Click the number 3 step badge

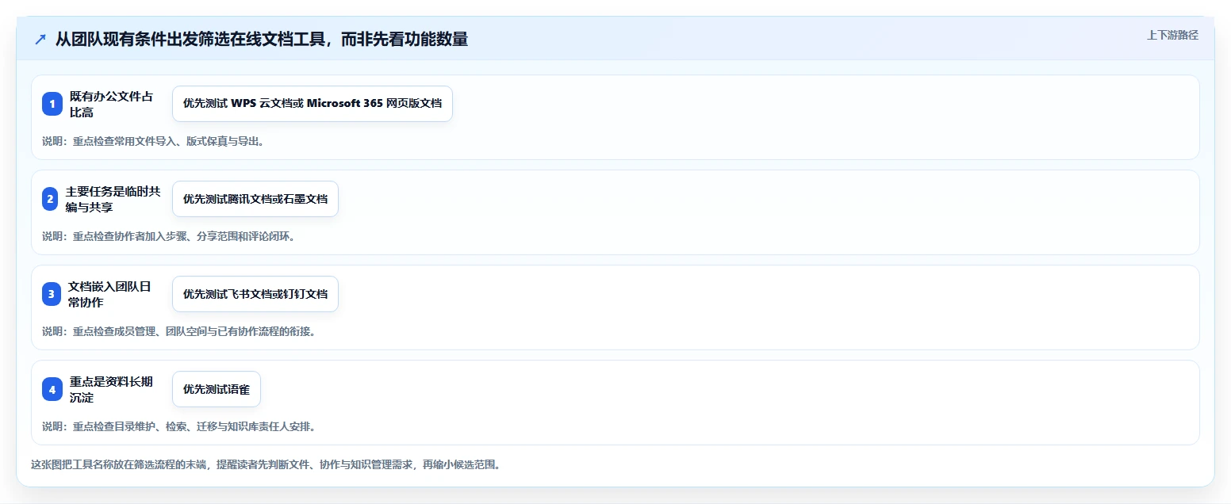(x=52, y=294)
